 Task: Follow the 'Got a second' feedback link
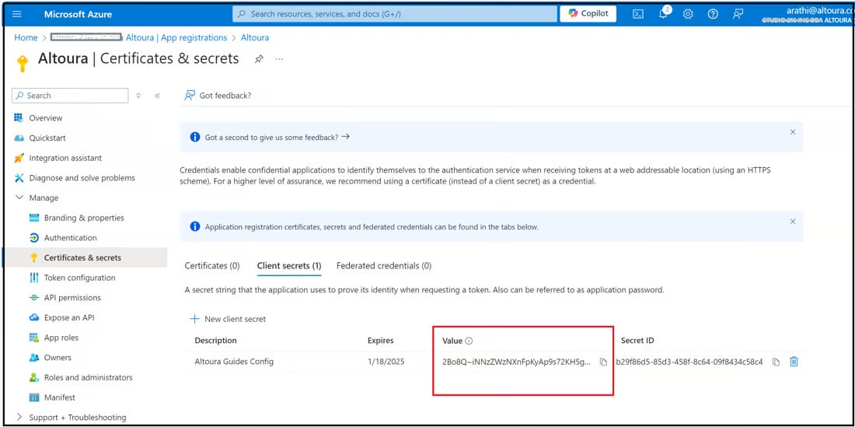pyautogui.click(x=277, y=137)
